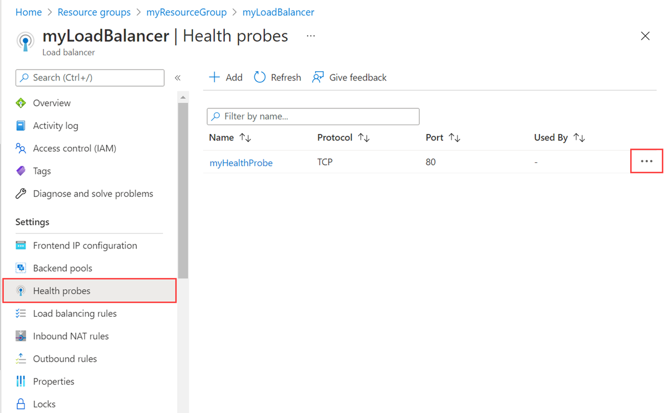Click the sidebar scroll up arrow
This screenshot has width=668, height=413.
click(183, 97)
